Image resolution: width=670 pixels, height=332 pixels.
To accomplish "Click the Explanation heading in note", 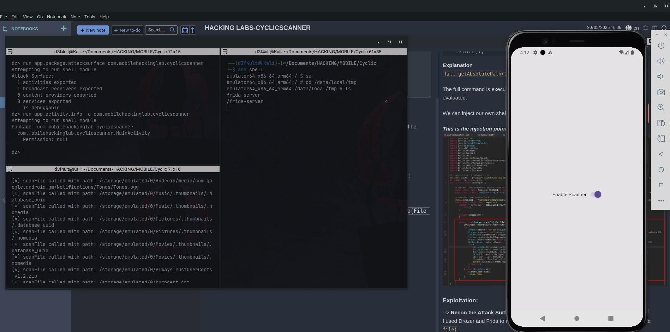I will [457, 65].
